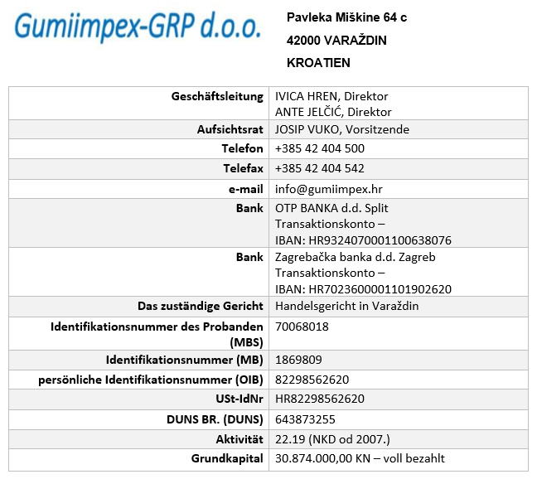This screenshot has height=479, width=537.
Task: Click the 'Bank' label beside Zagrebačka banka
Action: pyautogui.click(x=249, y=257)
